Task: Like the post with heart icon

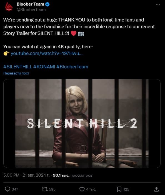Action: (82, 189)
